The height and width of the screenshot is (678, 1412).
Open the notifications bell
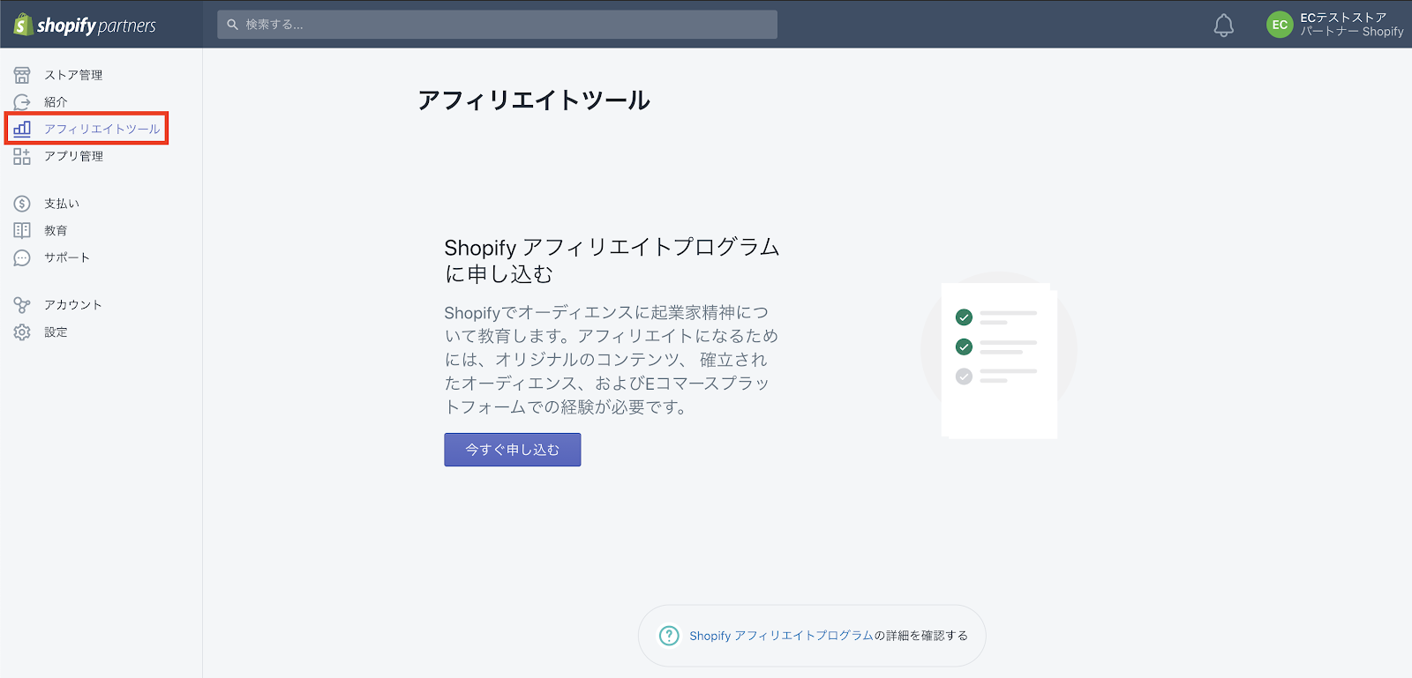point(1223,26)
